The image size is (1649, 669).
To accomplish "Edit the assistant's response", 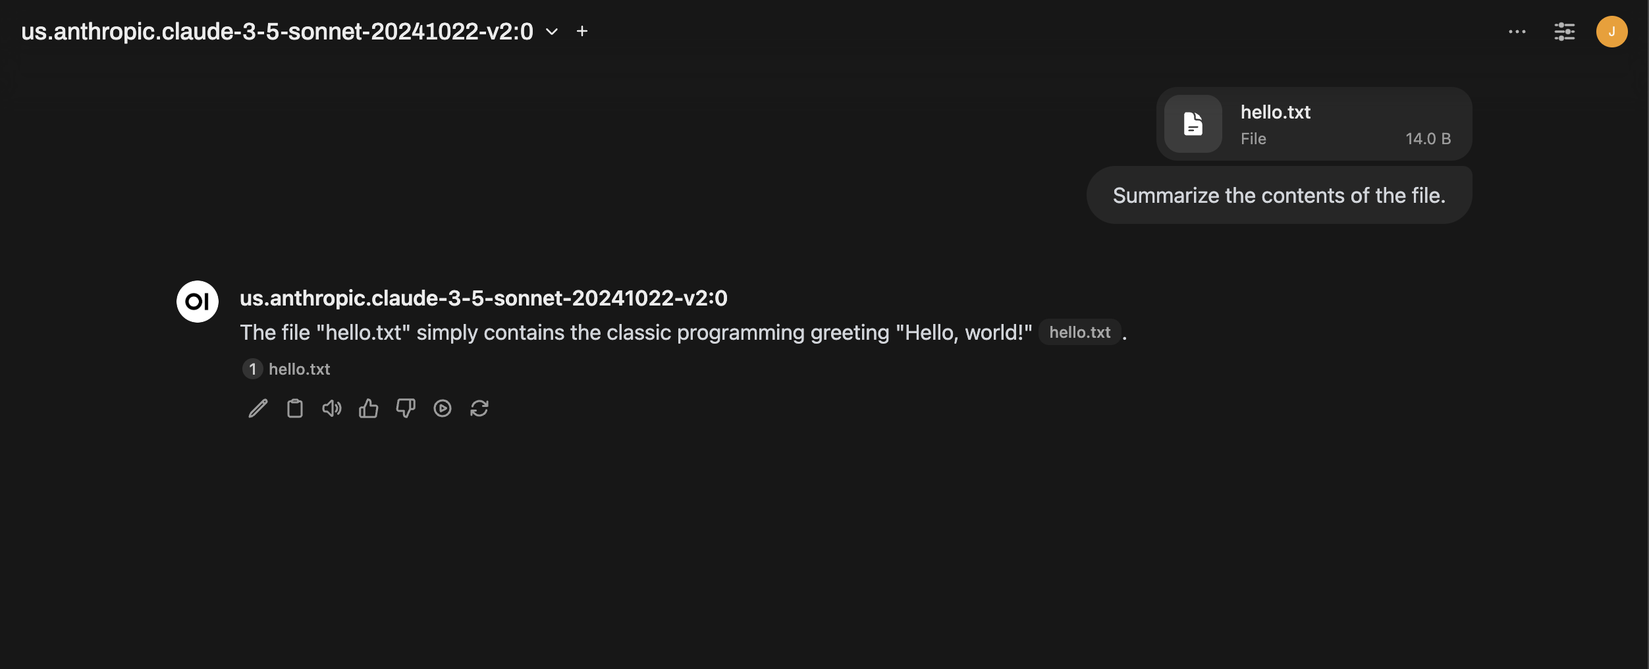I will click(257, 408).
